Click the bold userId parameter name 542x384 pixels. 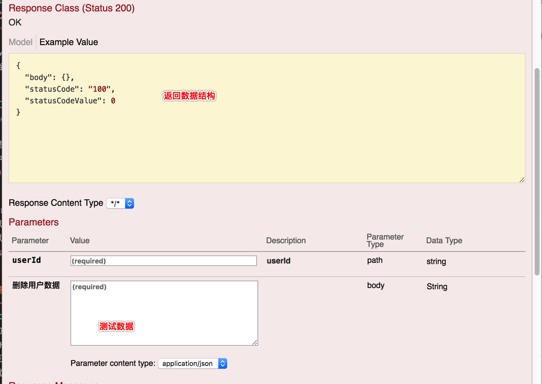26,260
